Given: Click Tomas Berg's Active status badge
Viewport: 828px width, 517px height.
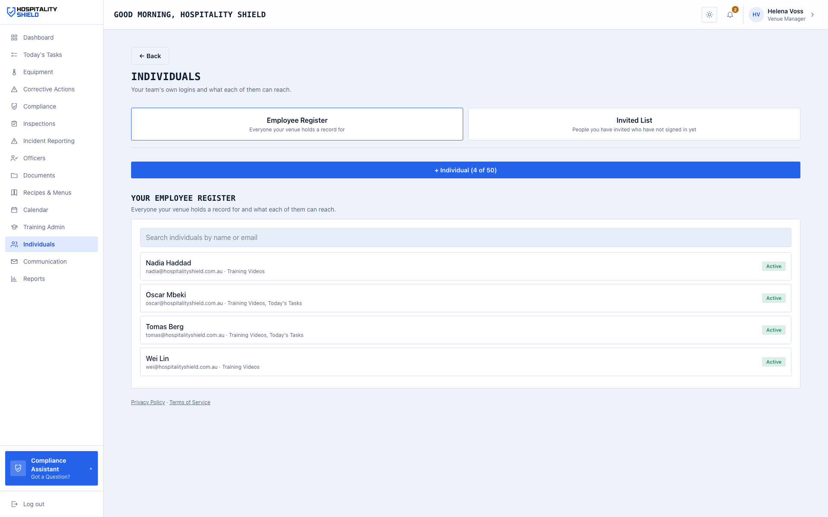Looking at the screenshot, I should pyautogui.click(x=774, y=330).
